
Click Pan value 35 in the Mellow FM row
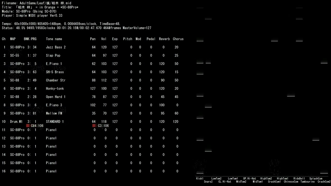(x=94, y=113)
